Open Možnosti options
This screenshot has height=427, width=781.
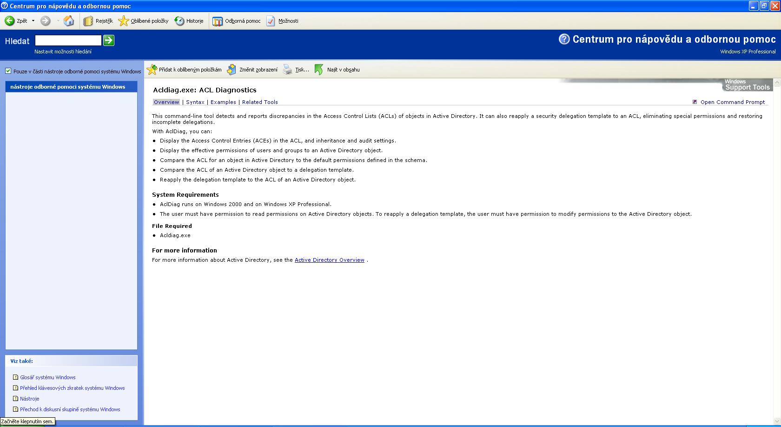click(282, 21)
